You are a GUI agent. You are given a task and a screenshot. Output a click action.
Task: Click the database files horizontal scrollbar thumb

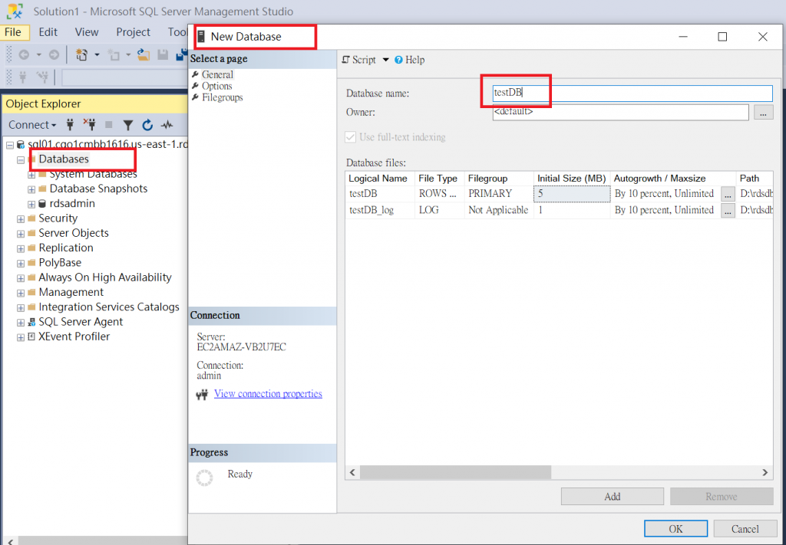pos(455,472)
